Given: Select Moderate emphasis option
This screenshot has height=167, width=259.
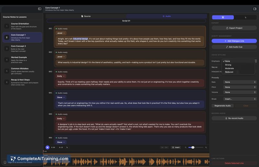Looking at the screenshot, I should pos(238,68).
